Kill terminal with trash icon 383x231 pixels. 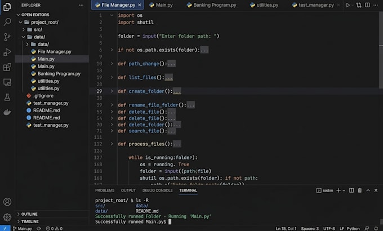click(359, 190)
